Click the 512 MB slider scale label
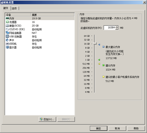Viewport: 147px width, 133px height. pos(86,64)
